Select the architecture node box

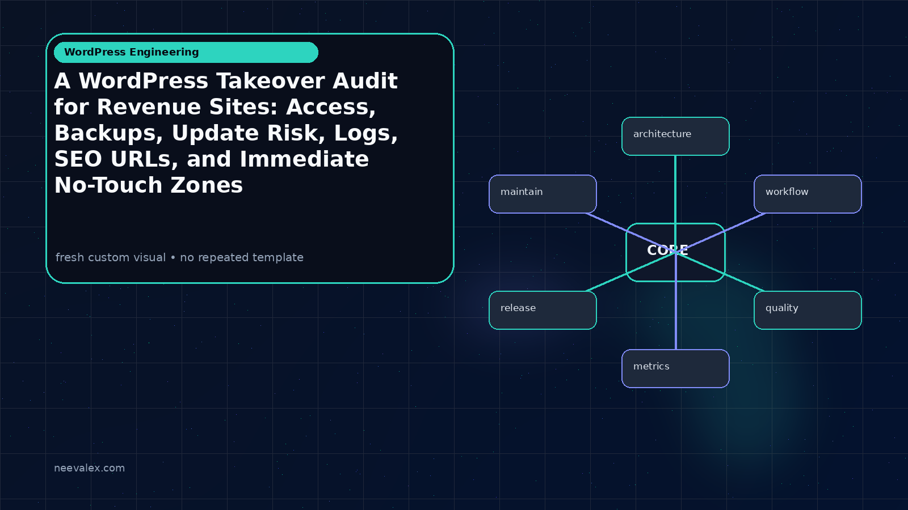click(x=675, y=136)
